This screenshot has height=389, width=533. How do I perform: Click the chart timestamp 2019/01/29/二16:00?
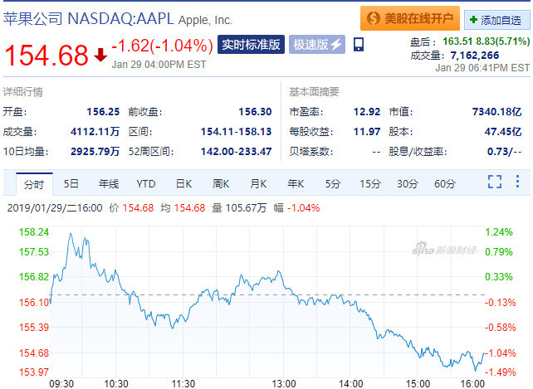pos(55,208)
